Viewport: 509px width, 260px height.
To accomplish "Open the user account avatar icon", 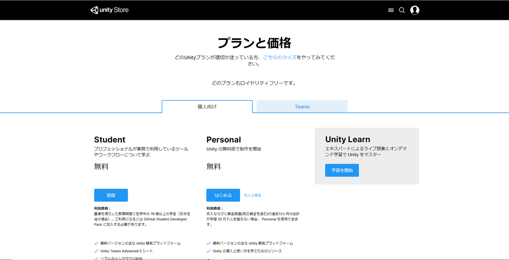I will (415, 10).
